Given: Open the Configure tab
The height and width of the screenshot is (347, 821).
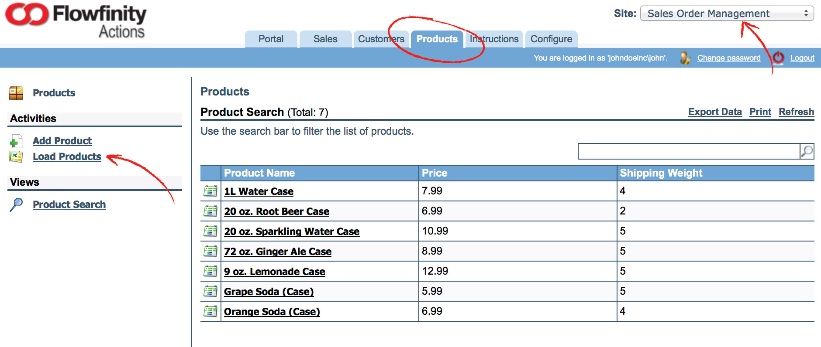Looking at the screenshot, I should pos(551,39).
